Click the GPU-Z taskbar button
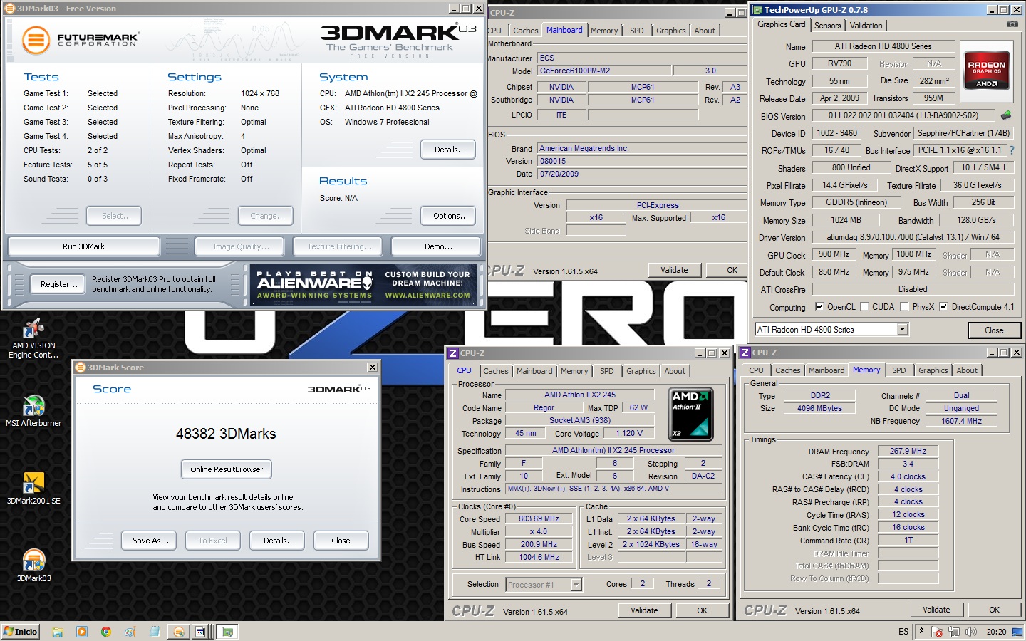The height and width of the screenshot is (641, 1026). tap(227, 632)
